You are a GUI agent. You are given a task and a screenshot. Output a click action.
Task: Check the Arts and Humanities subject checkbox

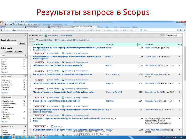2,103
